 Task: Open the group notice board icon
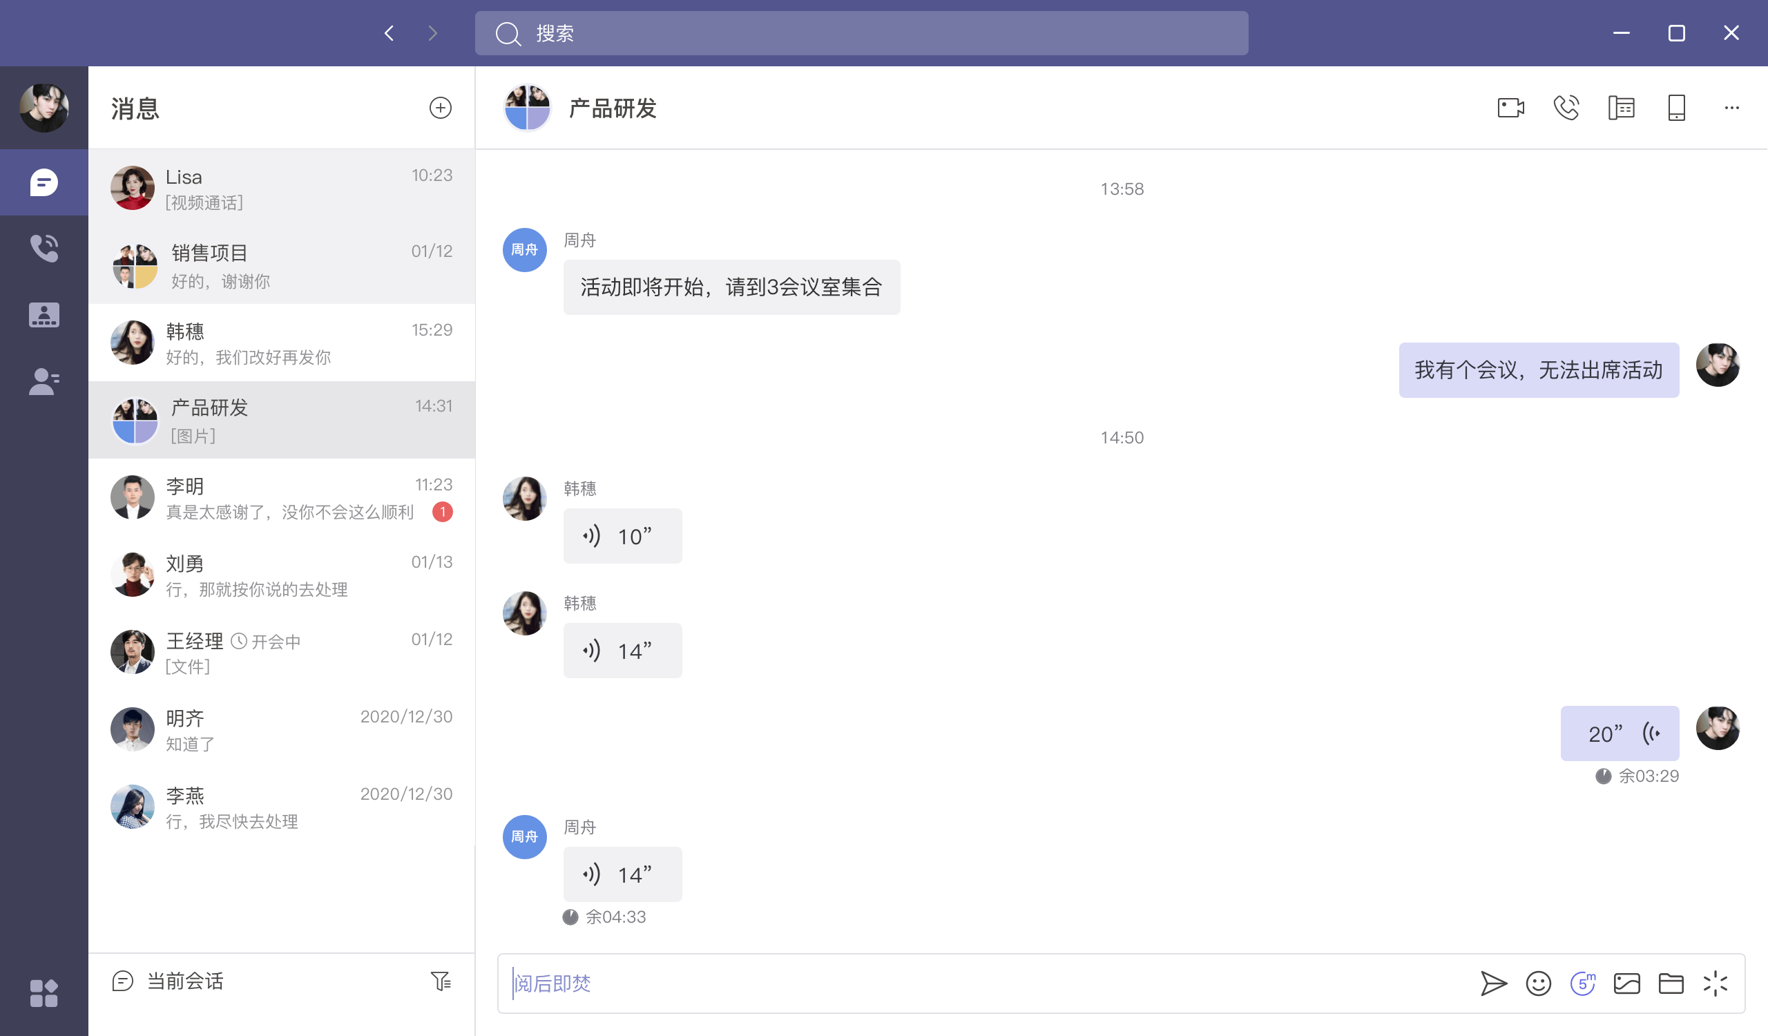1622,108
